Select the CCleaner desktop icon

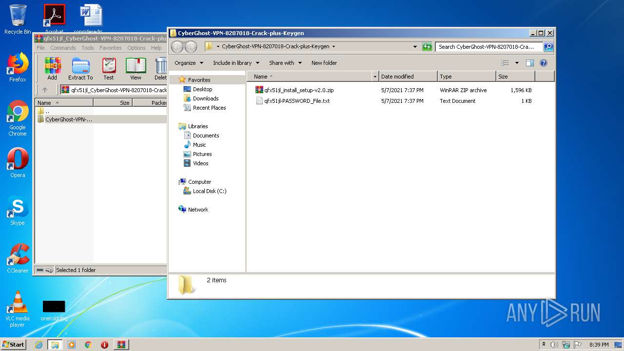pos(18,258)
